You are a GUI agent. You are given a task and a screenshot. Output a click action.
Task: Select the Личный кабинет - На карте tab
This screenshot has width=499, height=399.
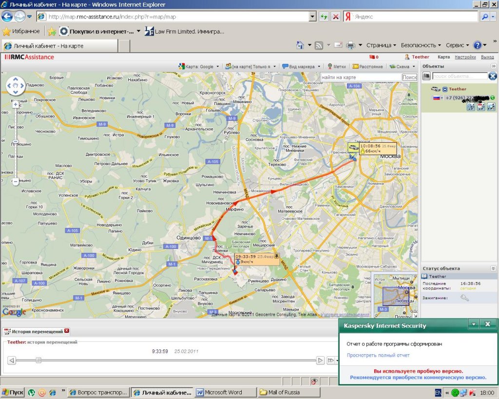click(60, 46)
